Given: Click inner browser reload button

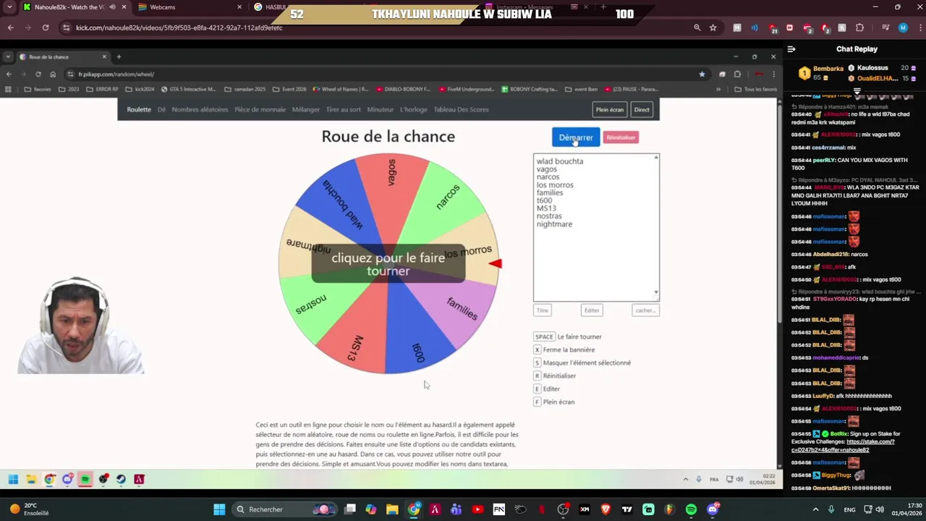Looking at the screenshot, I should point(38,74).
